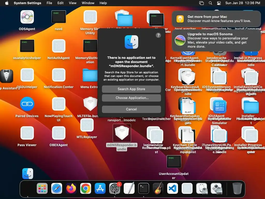Open the App Store Dock icon

tap(100, 188)
